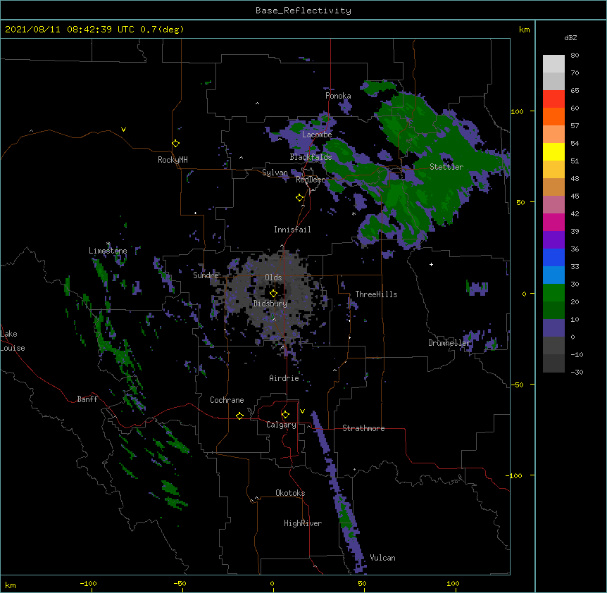Click the RockyMH map label
Screen dimensions: 607x593
point(173,160)
